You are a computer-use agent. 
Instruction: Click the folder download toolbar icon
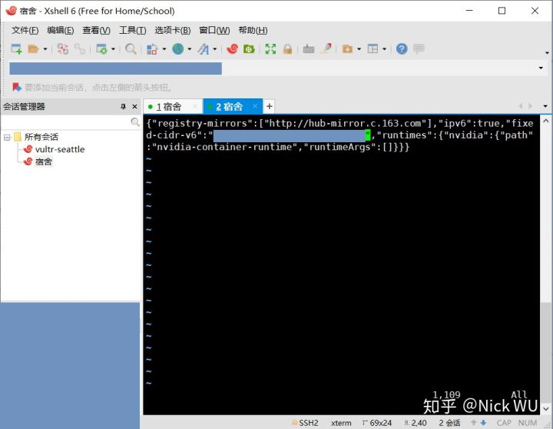click(347, 48)
